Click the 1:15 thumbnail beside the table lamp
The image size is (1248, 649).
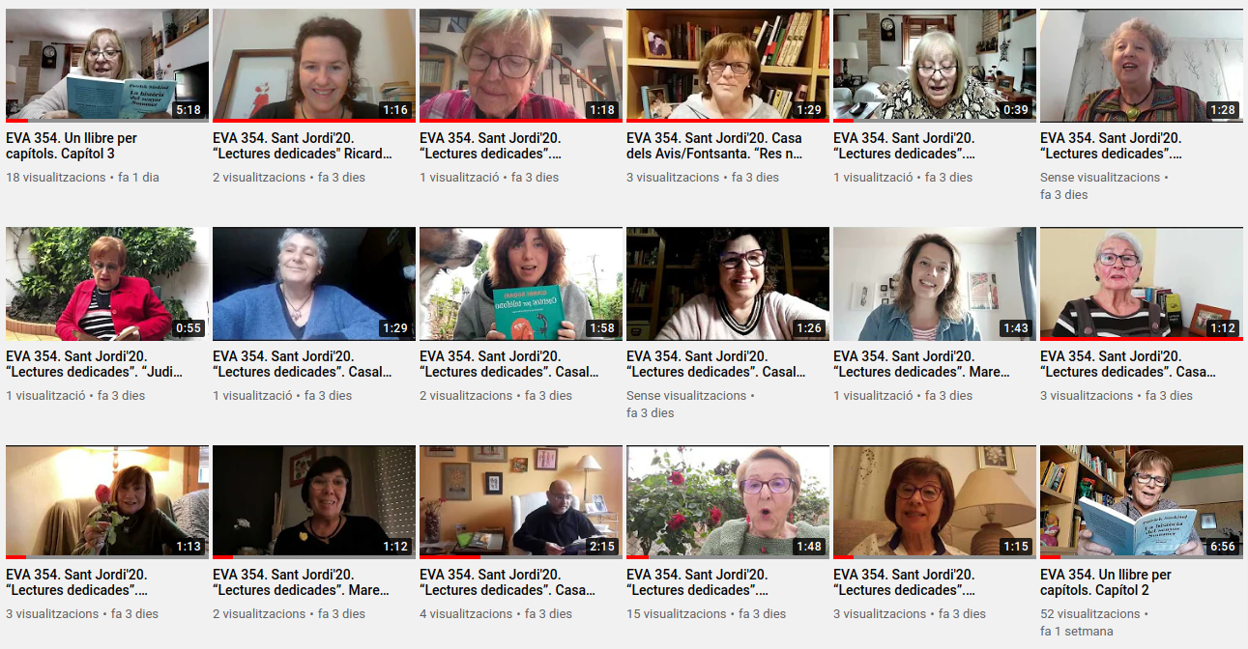[x=935, y=501]
